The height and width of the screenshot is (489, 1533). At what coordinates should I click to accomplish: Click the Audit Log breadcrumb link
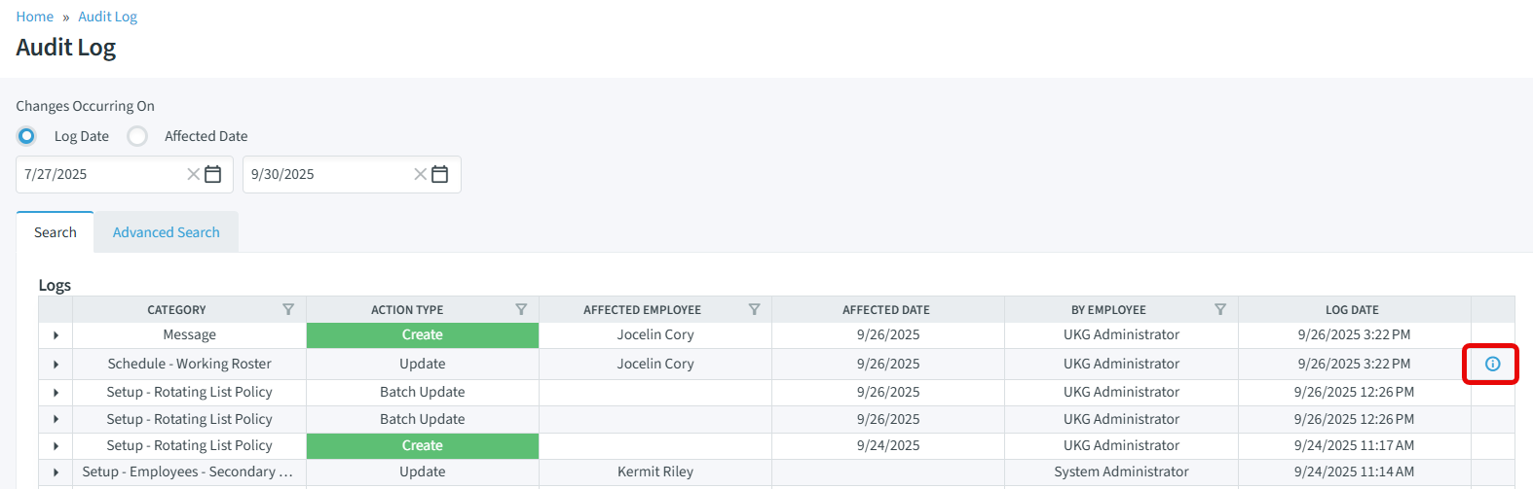point(107,17)
